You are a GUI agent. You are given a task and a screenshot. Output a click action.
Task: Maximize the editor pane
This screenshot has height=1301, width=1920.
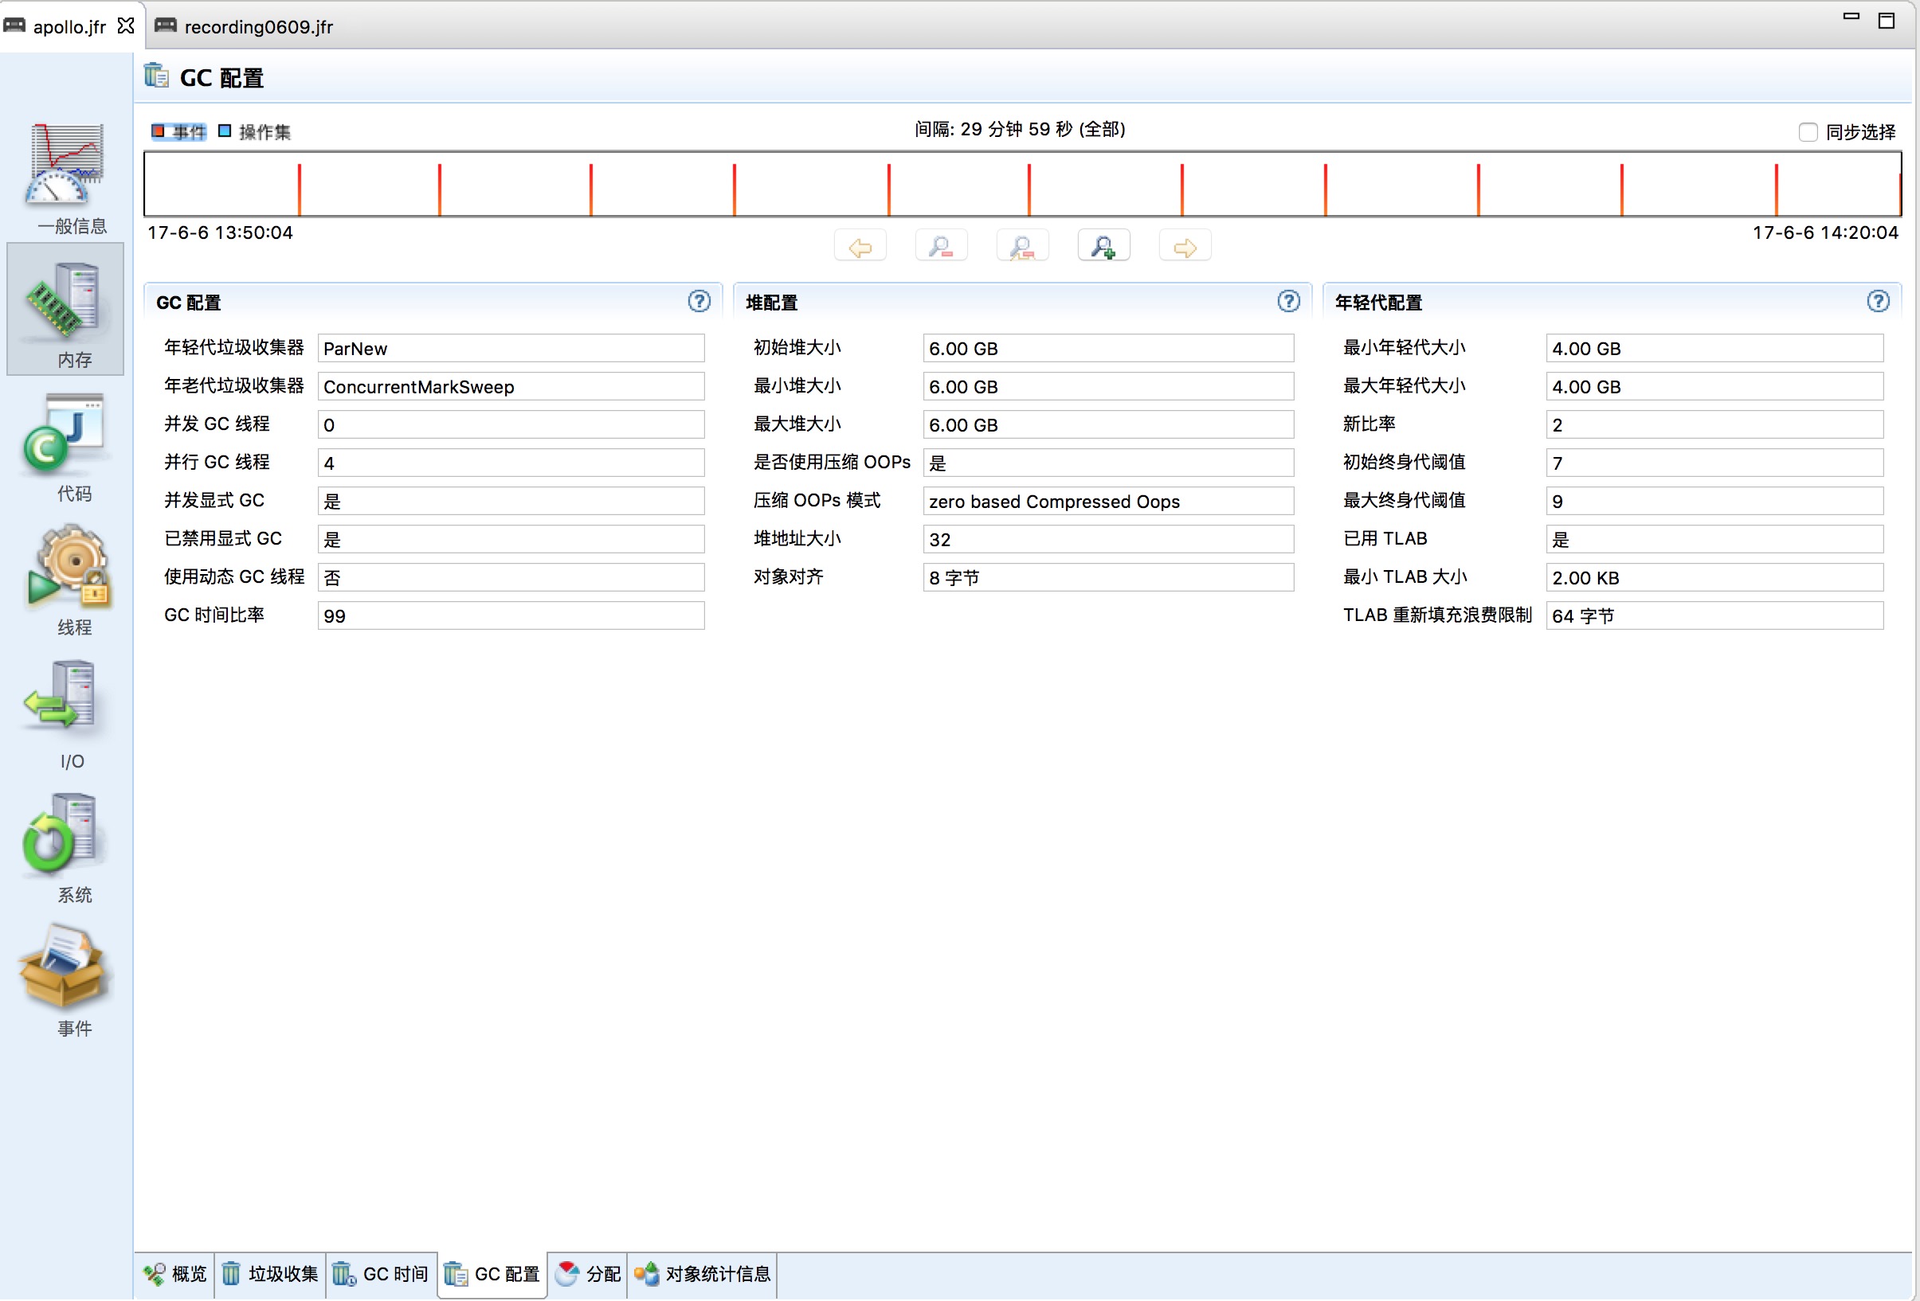(x=1887, y=21)
